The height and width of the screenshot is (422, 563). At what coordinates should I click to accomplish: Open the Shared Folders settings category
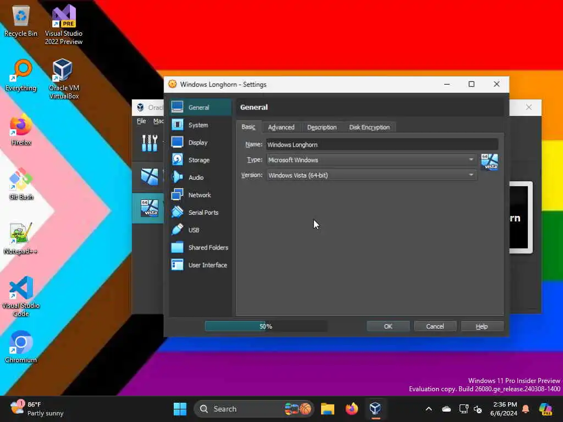(x=200, y=248)
